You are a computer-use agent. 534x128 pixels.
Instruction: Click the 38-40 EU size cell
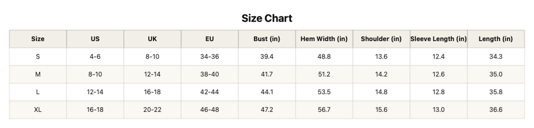point(210,74)
